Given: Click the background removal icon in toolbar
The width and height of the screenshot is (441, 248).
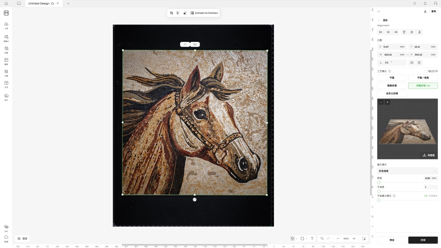Looking at the screenshot, I should coord(178,13).
